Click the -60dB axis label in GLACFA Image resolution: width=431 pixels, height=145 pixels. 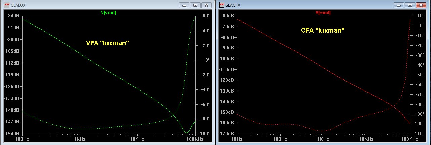coord(228,16)
